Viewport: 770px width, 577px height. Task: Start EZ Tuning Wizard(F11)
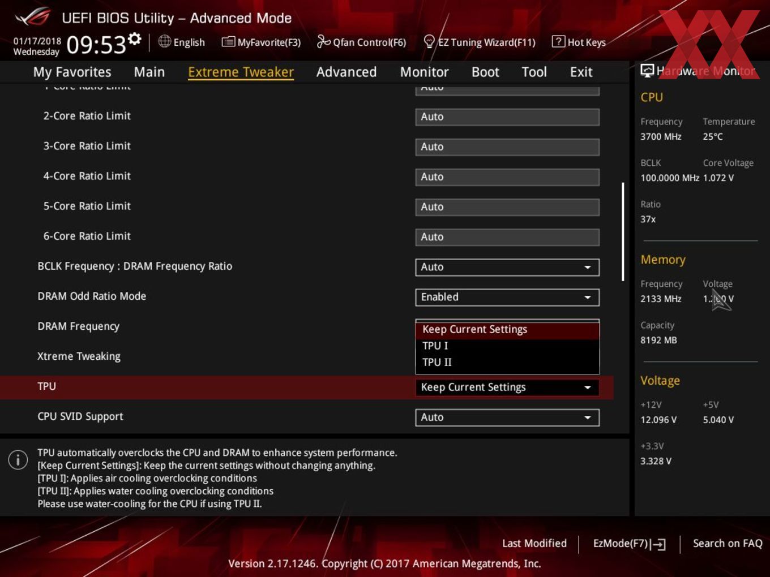click(x=480, y=42)
